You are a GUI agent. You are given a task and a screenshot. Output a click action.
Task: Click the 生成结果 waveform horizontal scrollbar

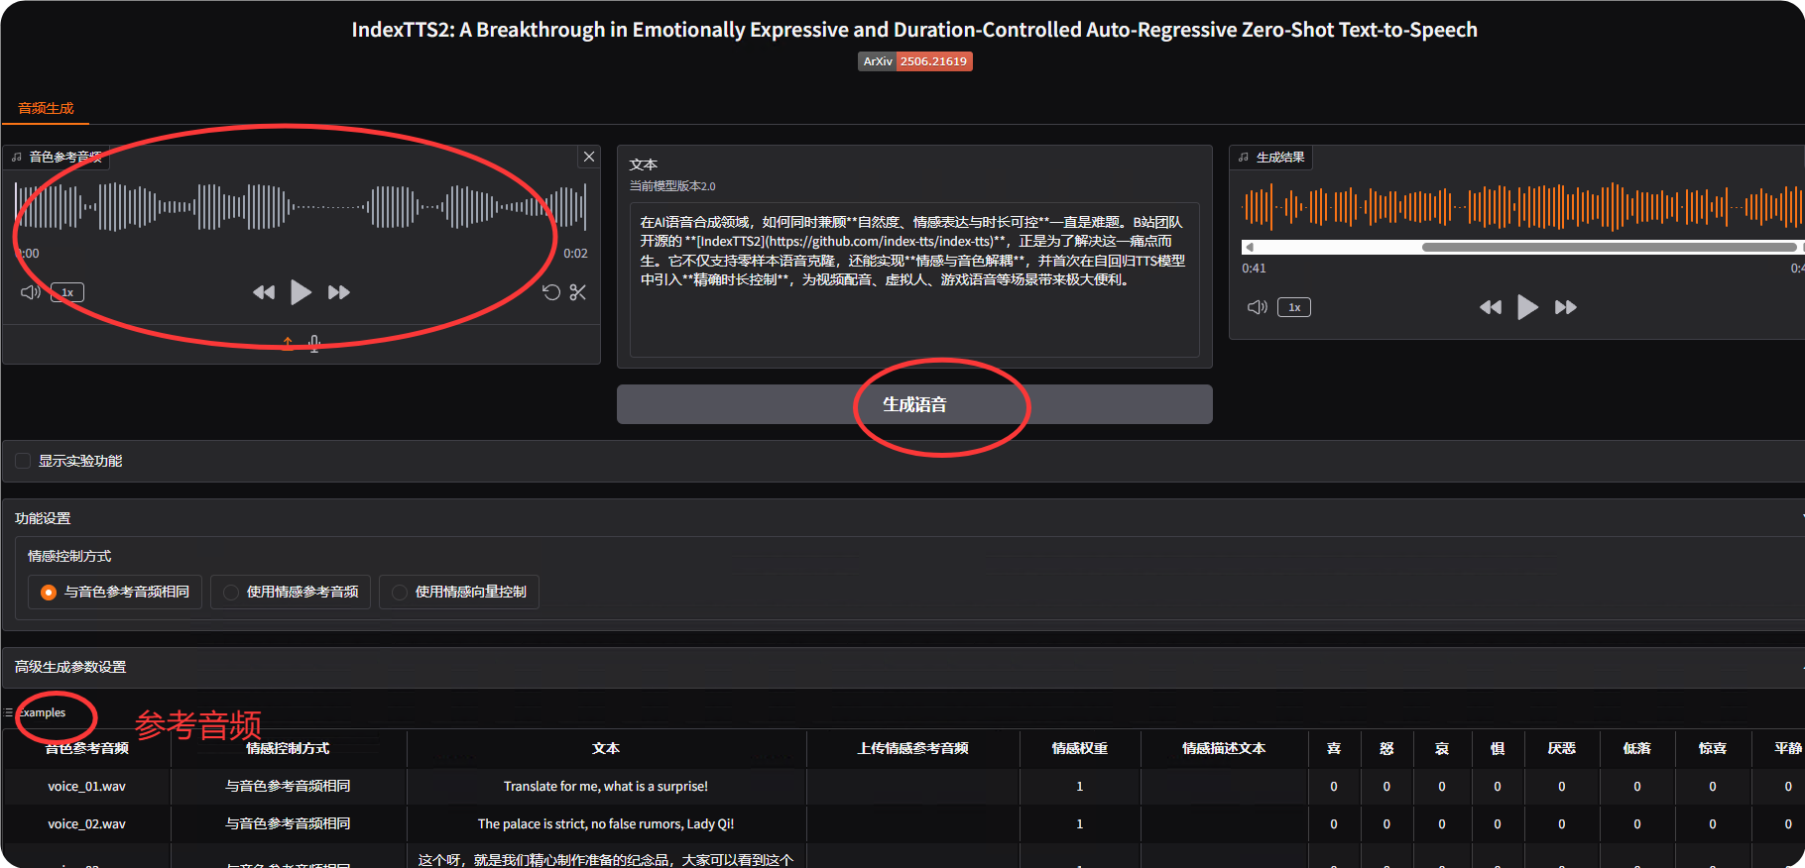point(1609,247)
